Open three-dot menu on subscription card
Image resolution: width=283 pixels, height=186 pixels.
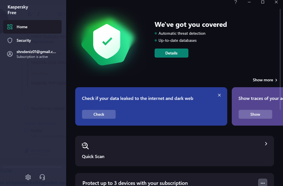point(262,183)
